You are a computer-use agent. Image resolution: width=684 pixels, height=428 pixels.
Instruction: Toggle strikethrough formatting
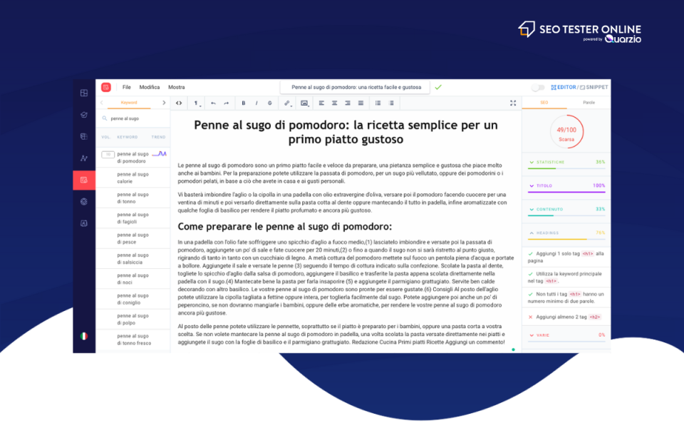coord(269,103)
